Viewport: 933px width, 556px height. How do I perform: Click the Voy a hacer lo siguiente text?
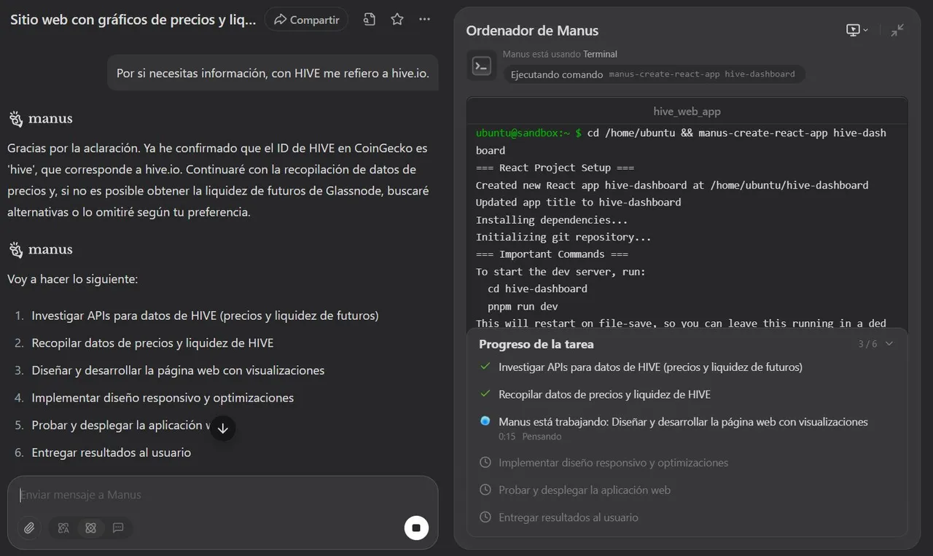tap(72, 279)
